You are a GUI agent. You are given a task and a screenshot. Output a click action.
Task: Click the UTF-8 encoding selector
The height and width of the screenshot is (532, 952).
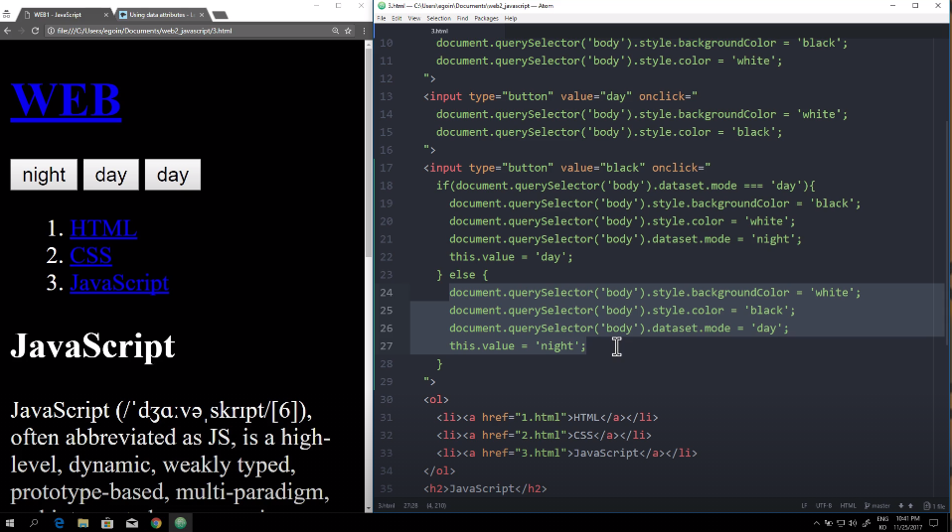(824, 506)
